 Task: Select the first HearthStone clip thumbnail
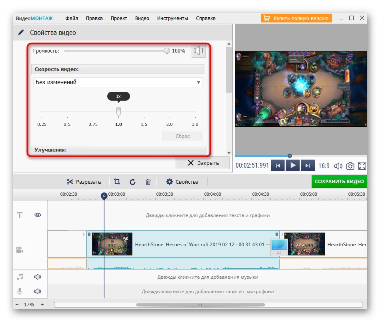point(112,244)
